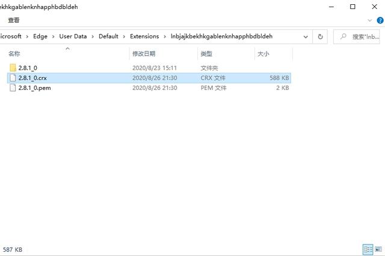Click the 587 KB status bar text
The width and height of the screenshot is (385, 256).
13,249
